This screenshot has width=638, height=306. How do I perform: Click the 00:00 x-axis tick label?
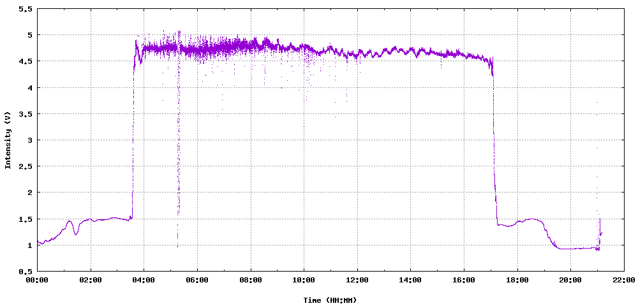pos(38,280)
